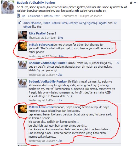
Task: Click the mobile phone icon under the post
Action: (x=18, y=16)
